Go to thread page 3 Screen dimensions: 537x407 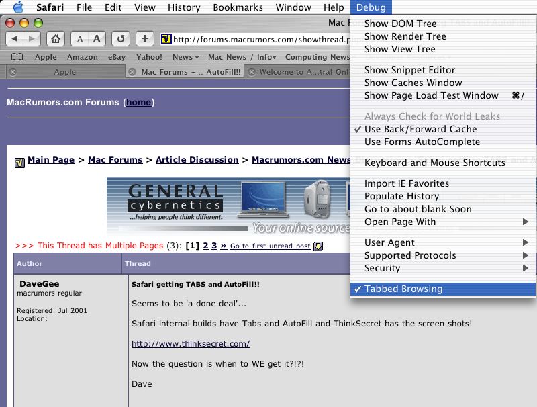coord(214,246)
